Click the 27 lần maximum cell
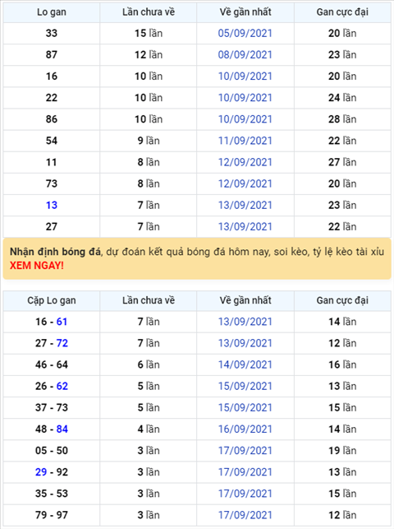 click(342, 162)
